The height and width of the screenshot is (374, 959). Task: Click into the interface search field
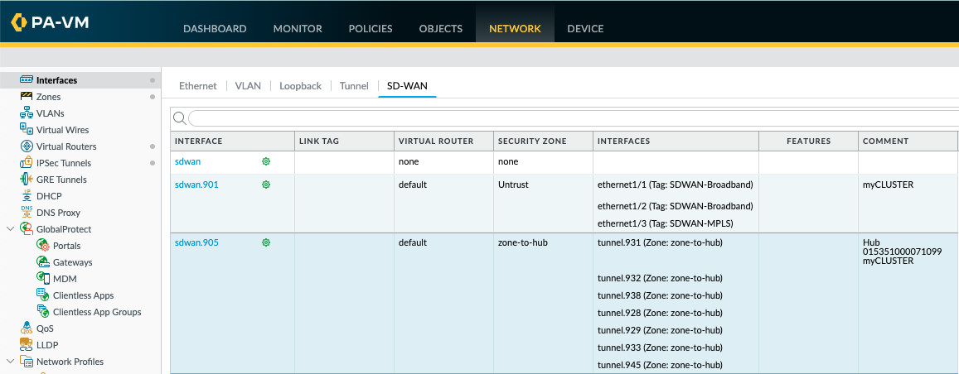tap(572, 118)
